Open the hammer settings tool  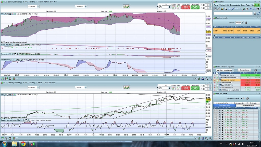tap(258, 9)
